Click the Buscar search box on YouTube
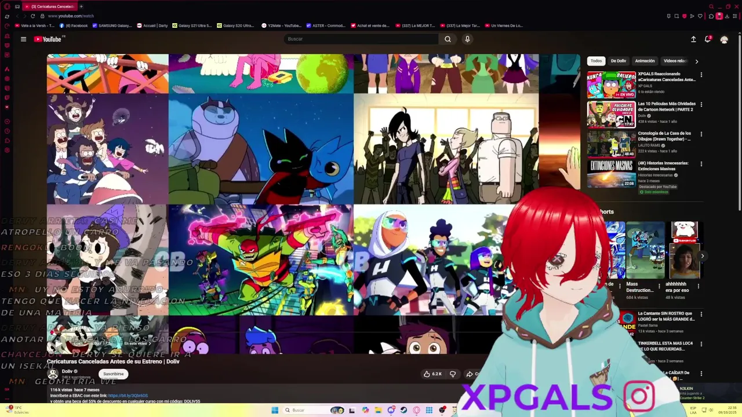Viewport: 742px width, 417px height. 361,39
